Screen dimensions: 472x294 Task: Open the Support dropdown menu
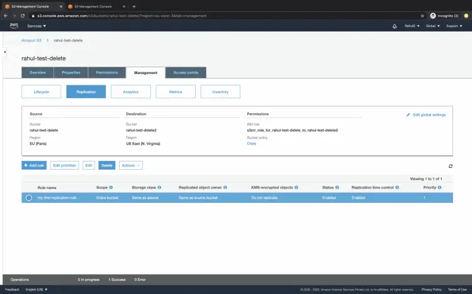click(x=454, y=26)
